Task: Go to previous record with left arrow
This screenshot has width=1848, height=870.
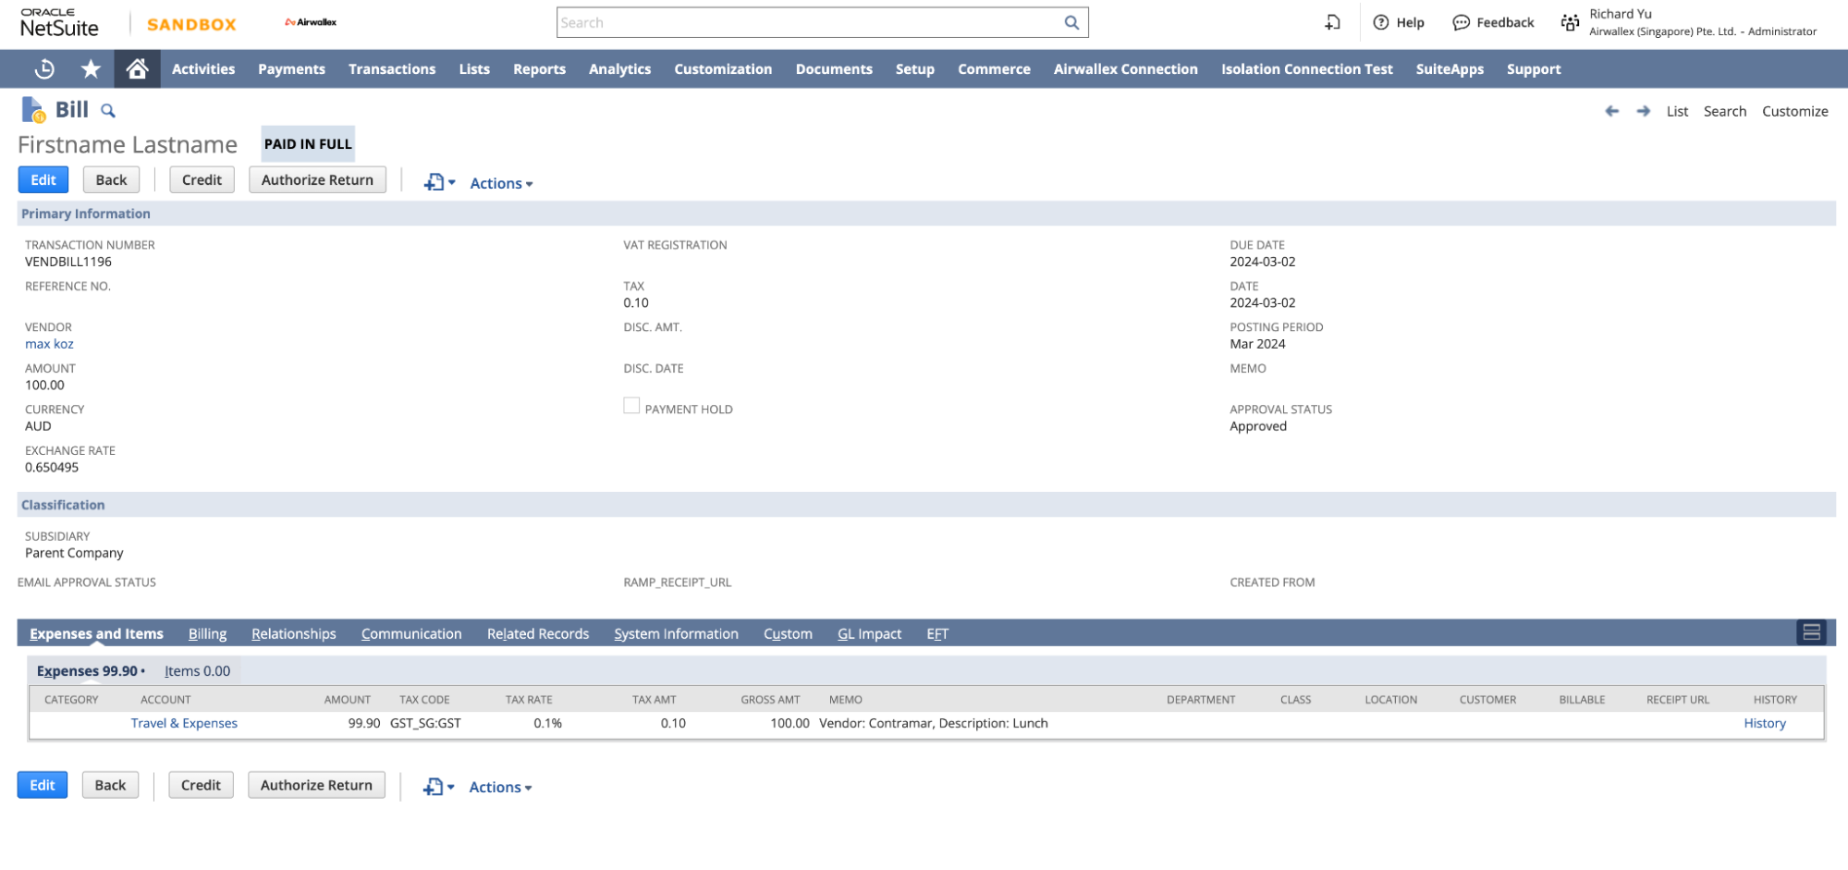Action: point(1611,111)
